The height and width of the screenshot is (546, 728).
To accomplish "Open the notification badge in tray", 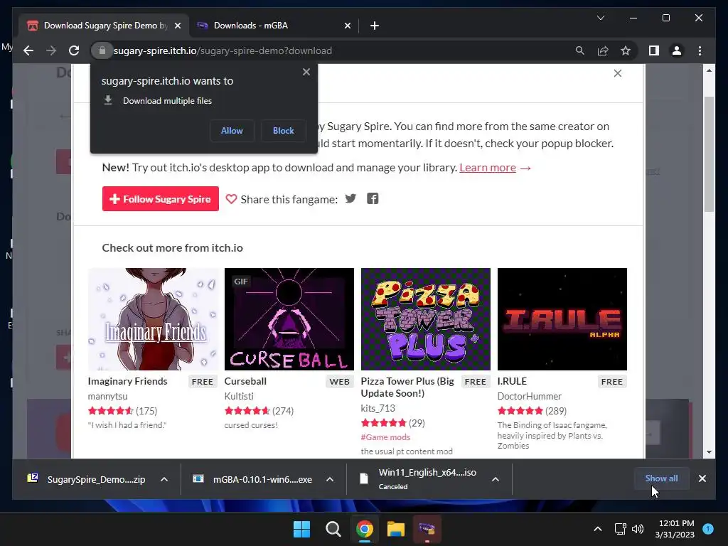I will click(x=708, y=529).
